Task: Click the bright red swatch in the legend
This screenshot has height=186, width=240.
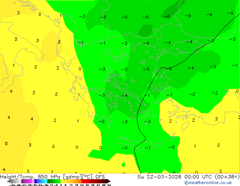Action: tap(83, 181)
